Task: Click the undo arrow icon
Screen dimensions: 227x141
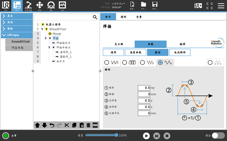Action: point(52,125)
